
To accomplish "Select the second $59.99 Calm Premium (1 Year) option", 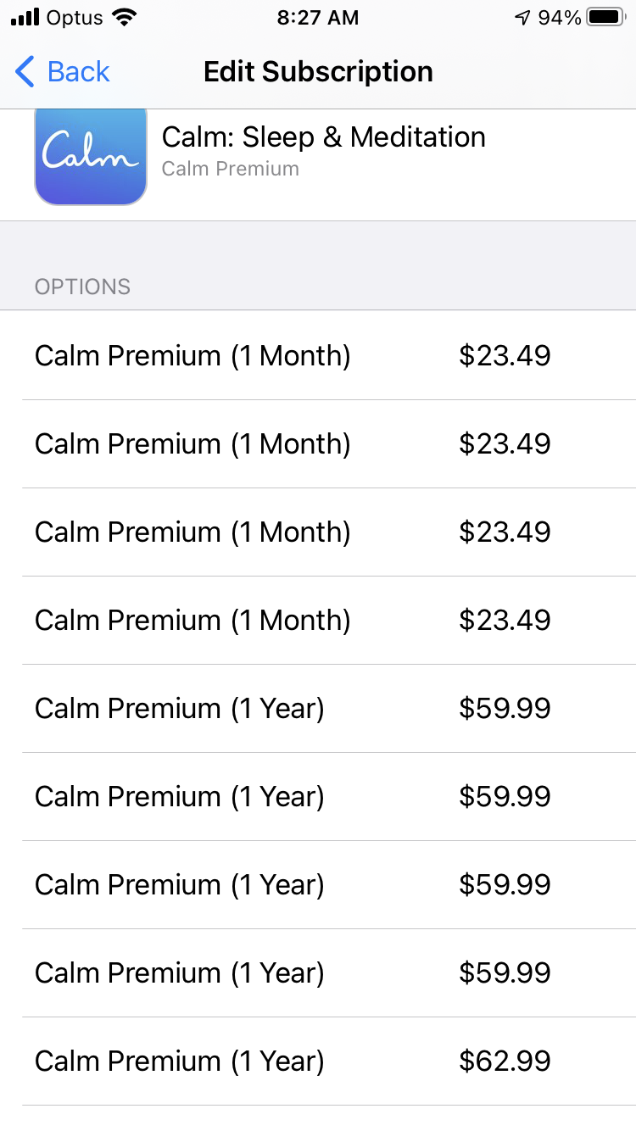I will (318, 796).
